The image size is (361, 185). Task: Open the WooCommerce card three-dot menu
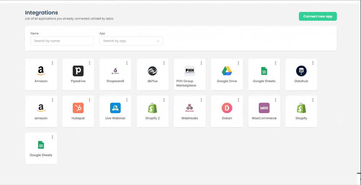(x=275, y=100)
